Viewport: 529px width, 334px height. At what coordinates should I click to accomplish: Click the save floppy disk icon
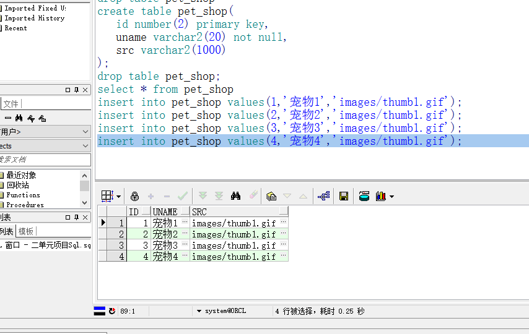pyautogui.click(x=344, y=196)
